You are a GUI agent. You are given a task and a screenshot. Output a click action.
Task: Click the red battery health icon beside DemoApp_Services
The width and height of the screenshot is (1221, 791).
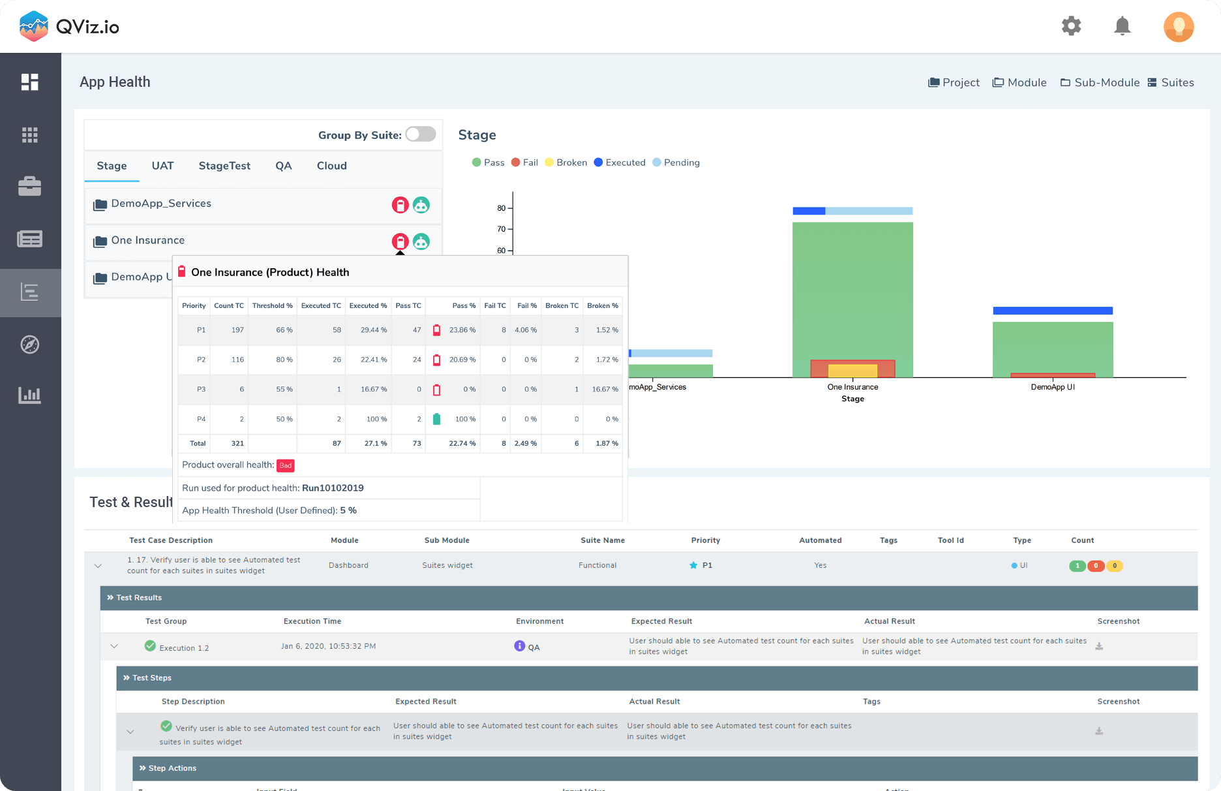point(399,204)
